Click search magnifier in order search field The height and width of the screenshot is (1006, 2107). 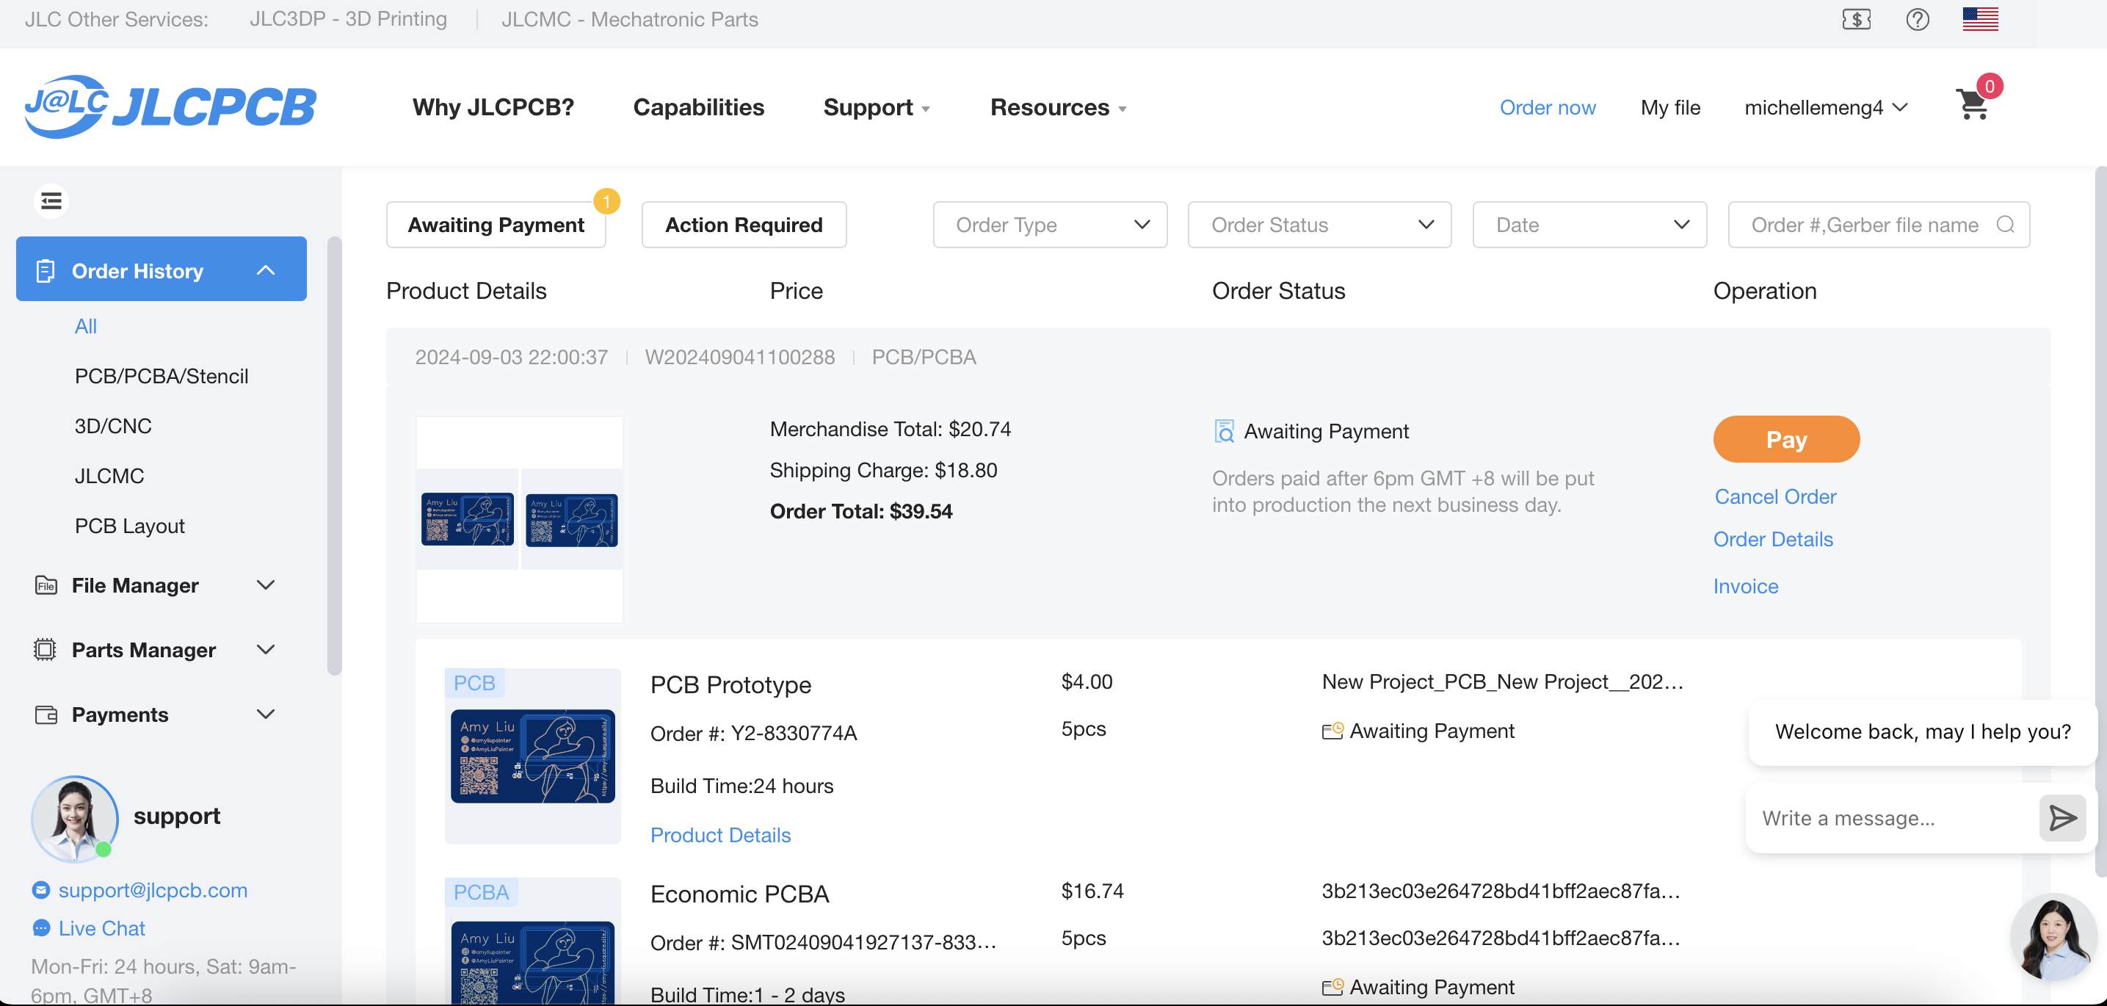[x=2005, y=225]
